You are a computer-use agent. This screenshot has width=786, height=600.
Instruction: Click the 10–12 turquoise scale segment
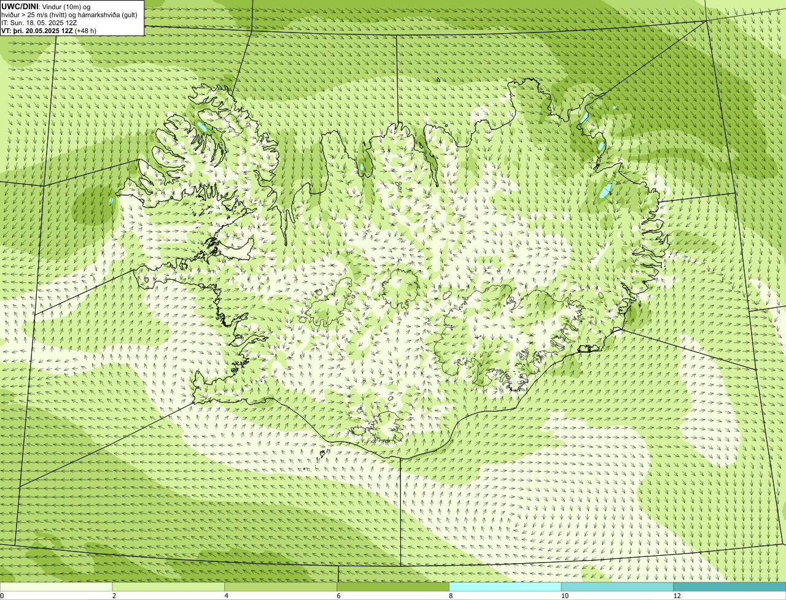coord(618,587)
